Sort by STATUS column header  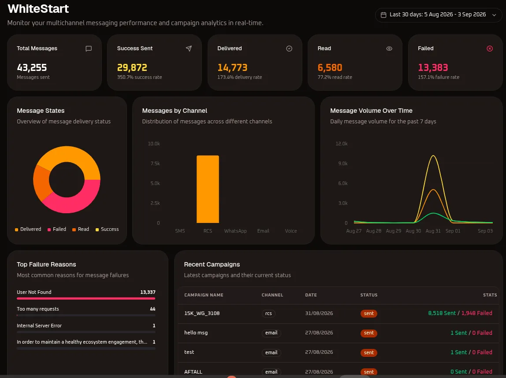[369, 295]
